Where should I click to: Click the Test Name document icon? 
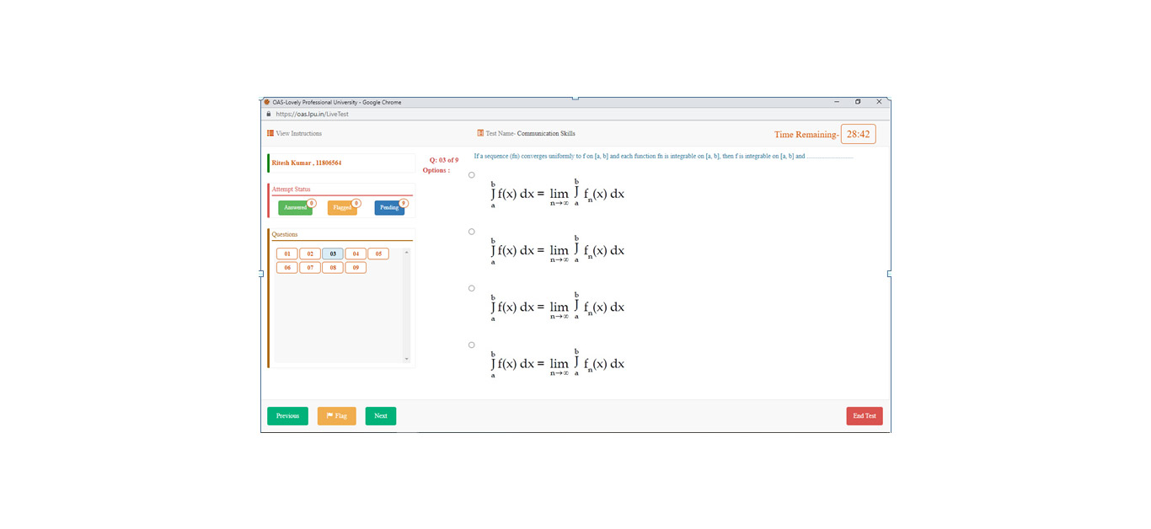(x=480, y=133)
